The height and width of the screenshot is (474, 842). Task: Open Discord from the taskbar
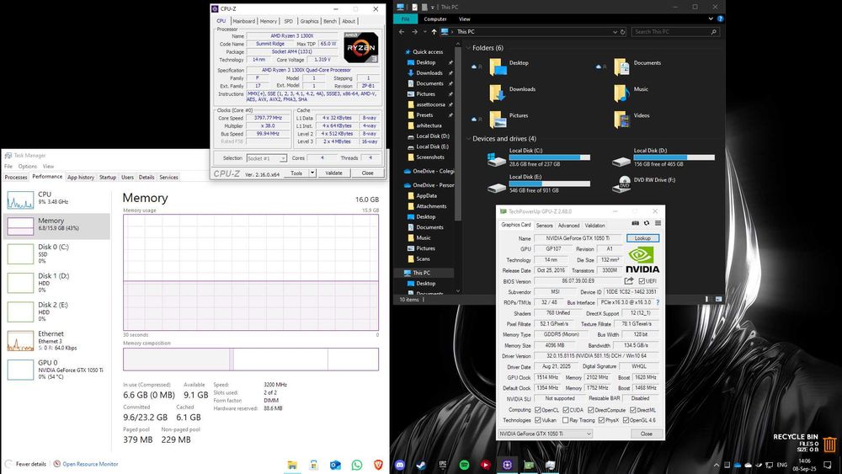tap(399, 464)
